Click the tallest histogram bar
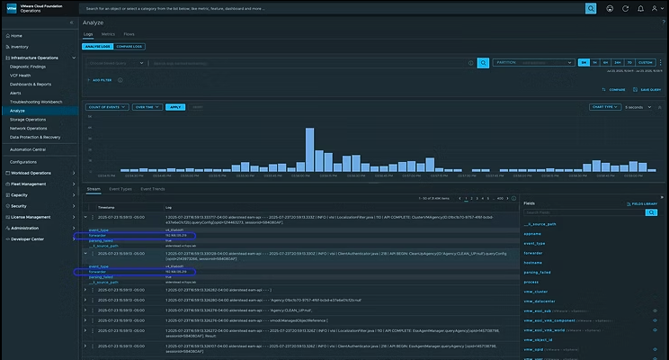 (308, 148)
